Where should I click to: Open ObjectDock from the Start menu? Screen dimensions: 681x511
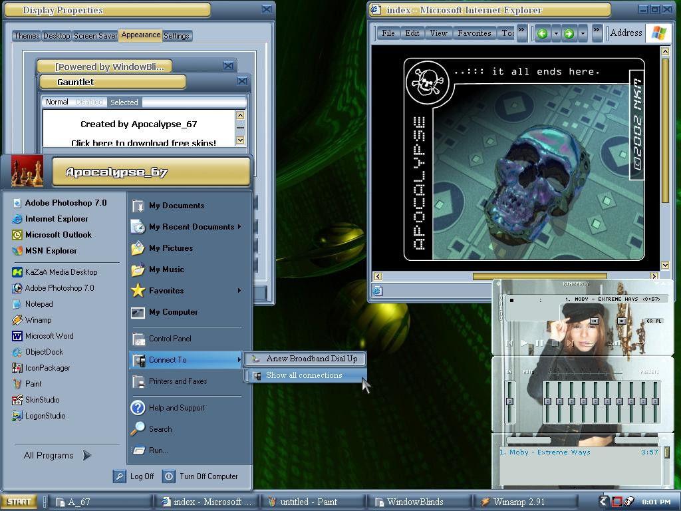(x=38, y=352)
